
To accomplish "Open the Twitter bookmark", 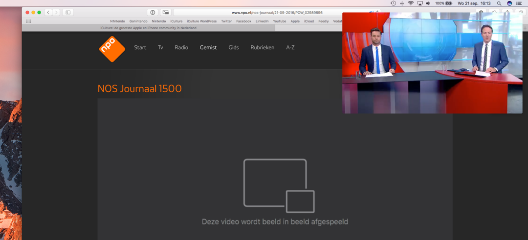I will pos(226,21).
